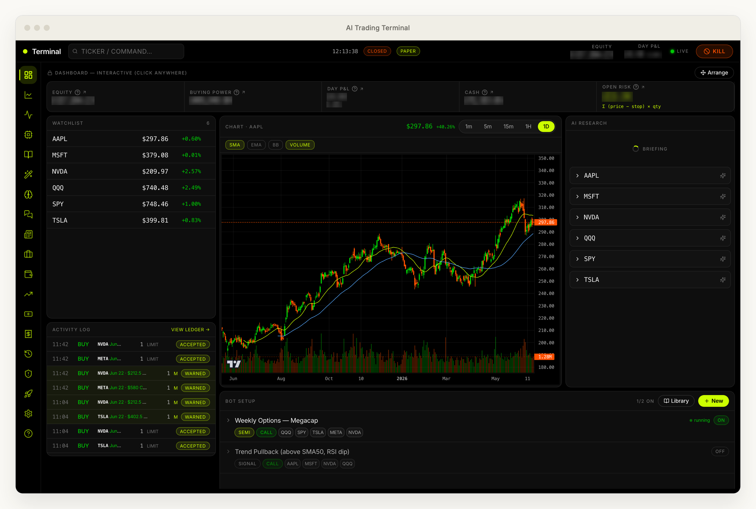The width and height of the screenshot is (756, 509).
Task: Open the brain AI sidebar icon
Action: (28, 194)
